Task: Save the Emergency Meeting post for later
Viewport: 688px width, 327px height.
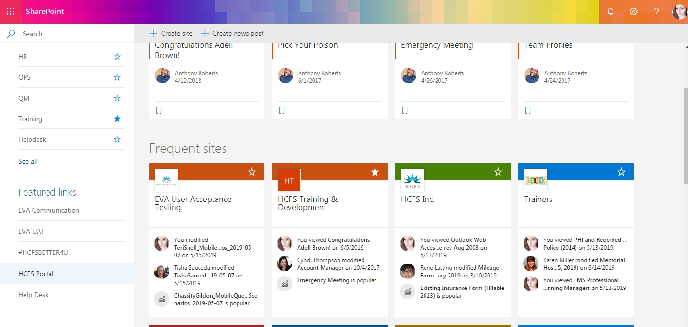Action: pyautogui.click(x=405, y=111)
